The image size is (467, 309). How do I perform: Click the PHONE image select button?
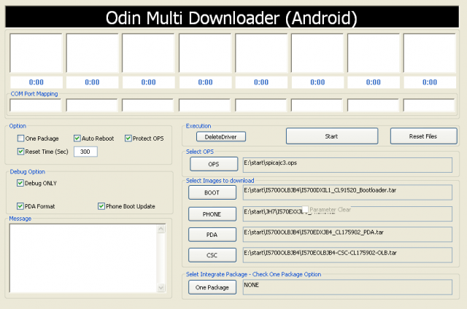tap(212, 214)
